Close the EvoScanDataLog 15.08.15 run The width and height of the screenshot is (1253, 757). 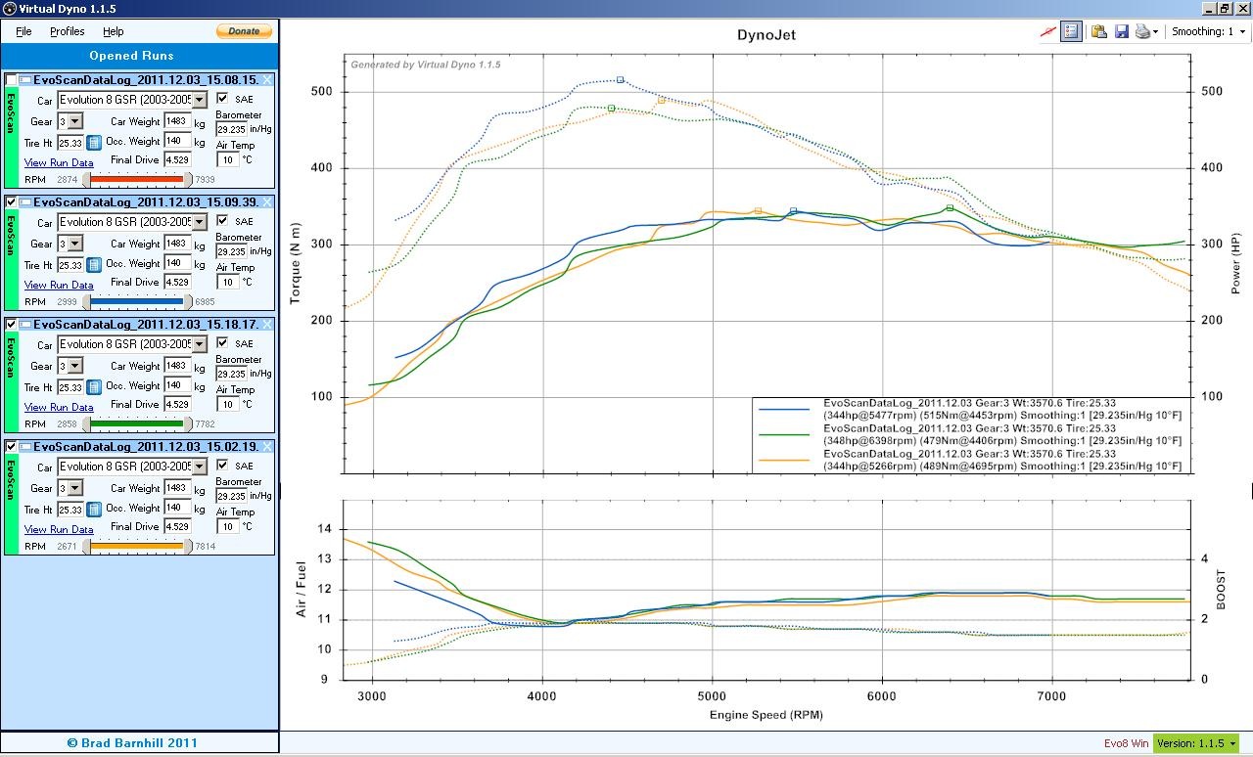point(267,79)
